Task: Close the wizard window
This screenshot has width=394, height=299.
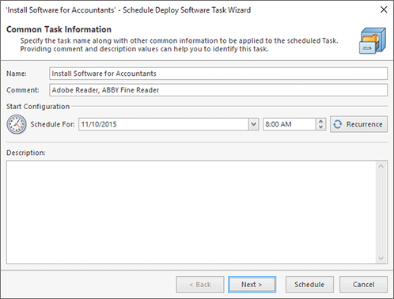Action: coord(384,9)
